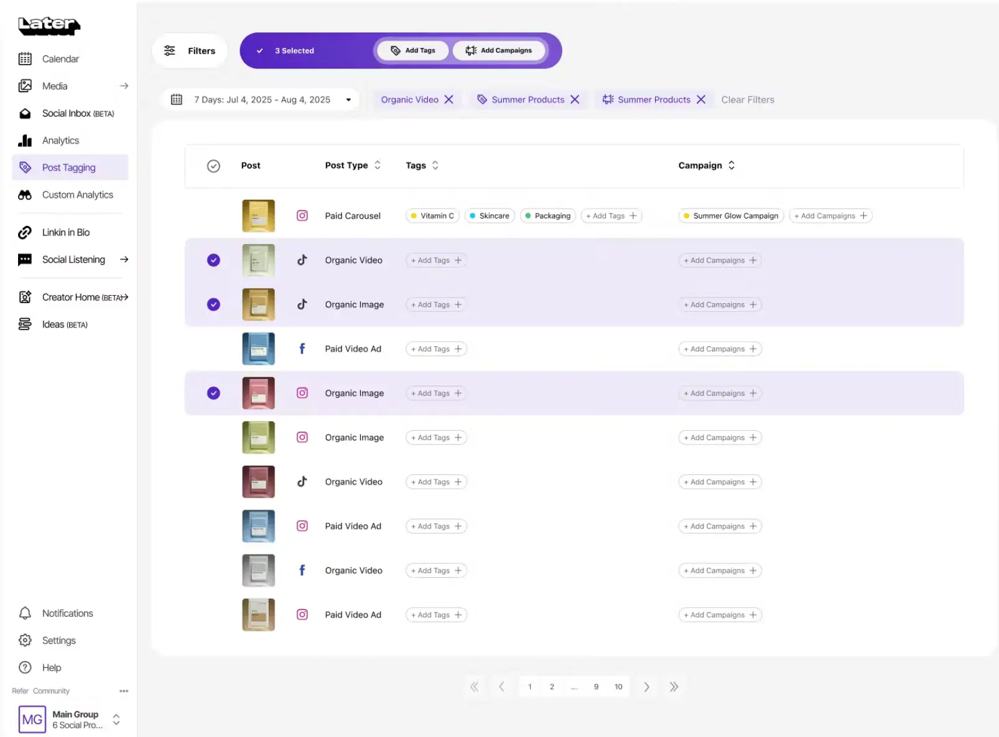The height and width of the screenshot is (737, 999).
Task: Uncheck the TikTok Organic Image row
Action: coord(213,304)
